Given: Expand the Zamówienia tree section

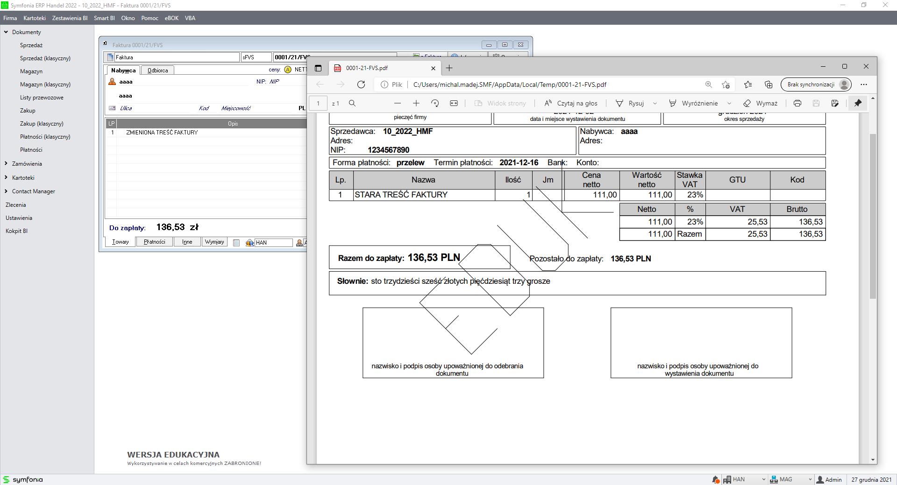Looking at the screenshot, I should (6, 164).
